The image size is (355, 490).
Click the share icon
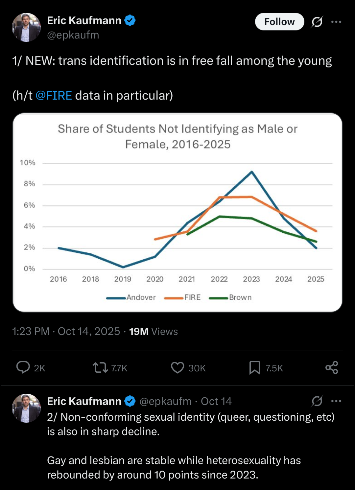pos(332,367)
